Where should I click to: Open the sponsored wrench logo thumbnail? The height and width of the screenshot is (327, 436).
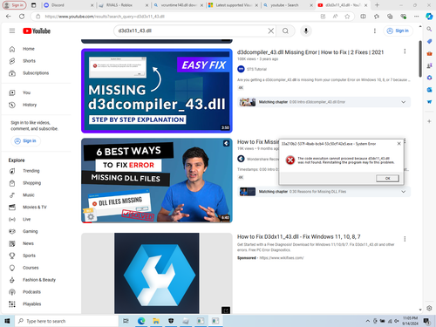click(x=157, y=273)
